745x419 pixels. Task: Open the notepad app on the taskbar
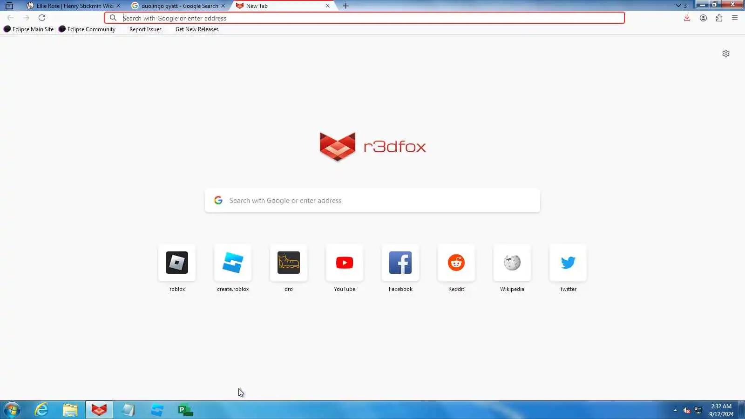point(128,410)
